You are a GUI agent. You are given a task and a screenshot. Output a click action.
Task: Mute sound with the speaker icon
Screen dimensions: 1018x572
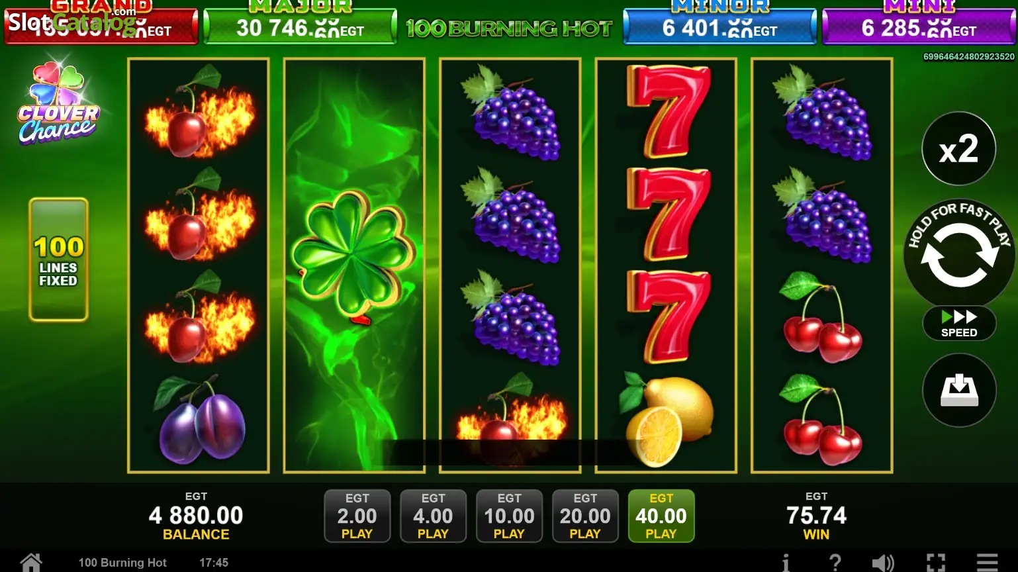point(883,563)
